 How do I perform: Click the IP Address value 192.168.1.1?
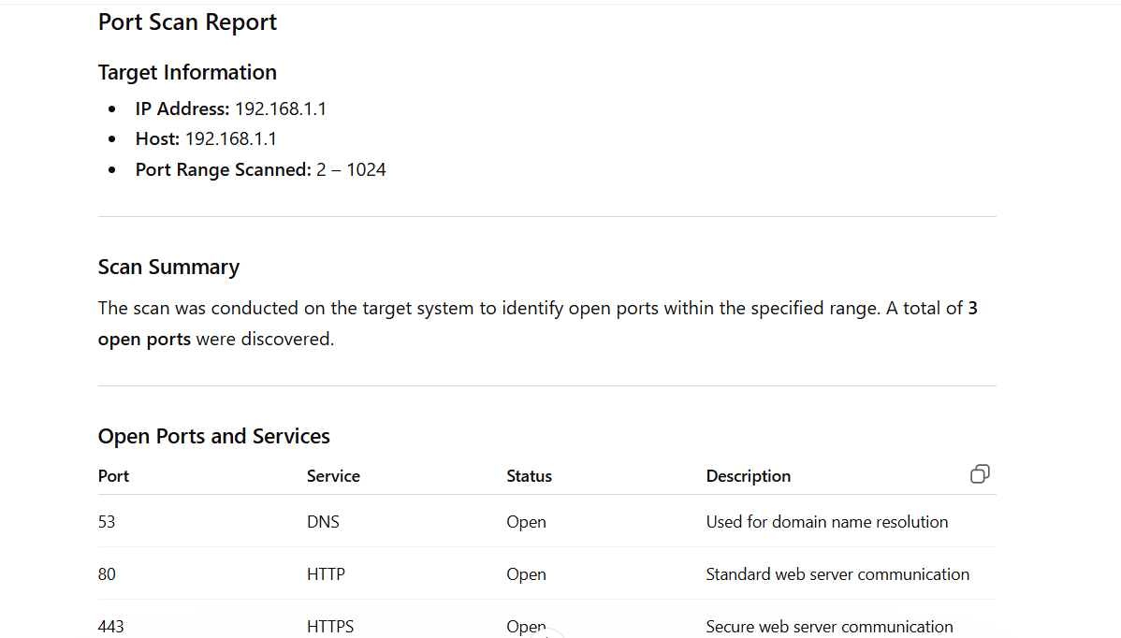click(280, 109)
